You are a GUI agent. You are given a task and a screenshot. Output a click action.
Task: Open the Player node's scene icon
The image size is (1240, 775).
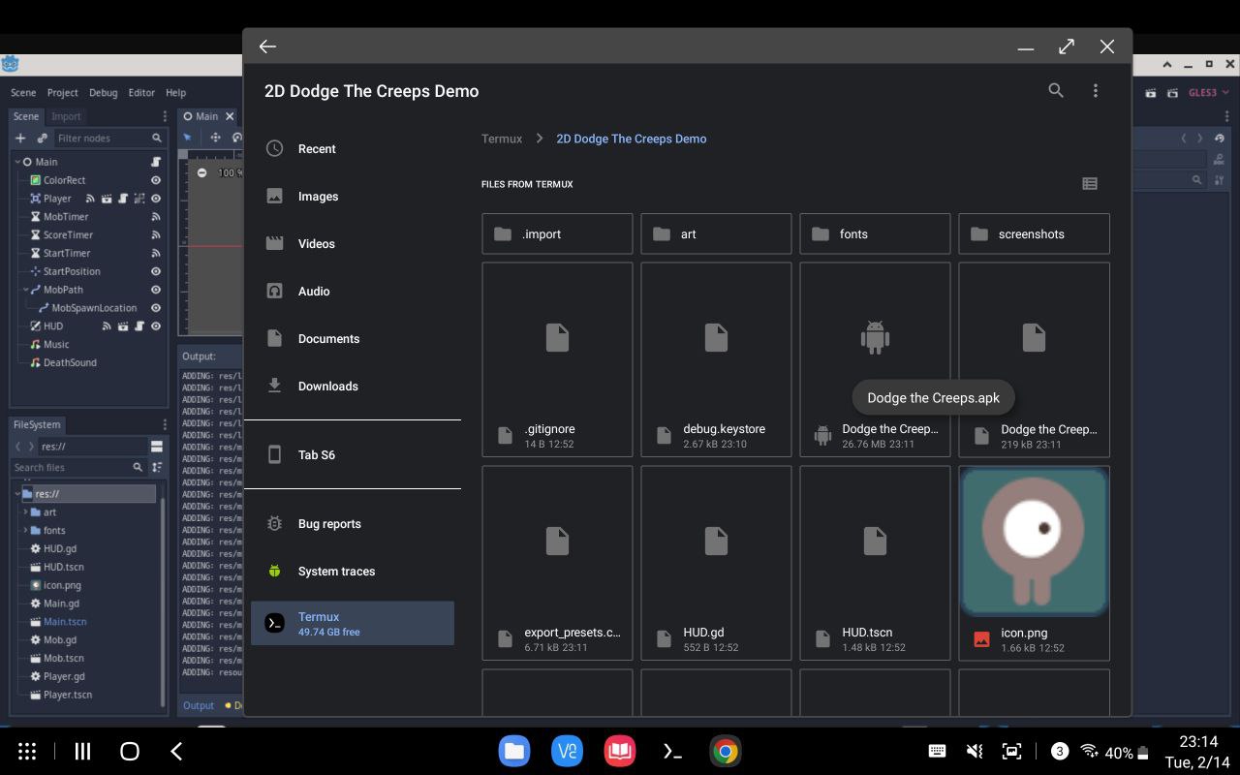pyautogui.click(x=107, y=199)
